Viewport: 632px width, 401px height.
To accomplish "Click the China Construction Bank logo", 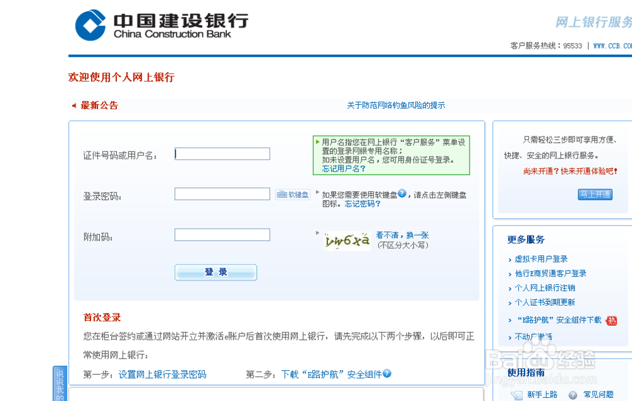I will coord(162,25).
